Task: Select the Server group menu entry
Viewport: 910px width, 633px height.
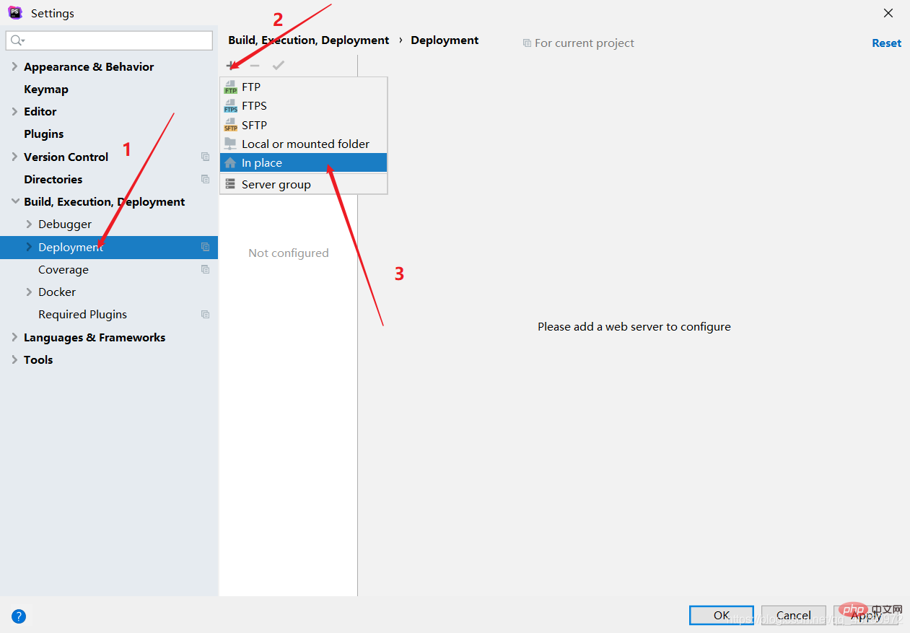Action: click(304, 184)
